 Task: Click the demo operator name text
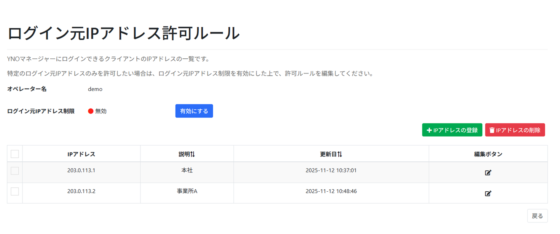coord(95,89)
